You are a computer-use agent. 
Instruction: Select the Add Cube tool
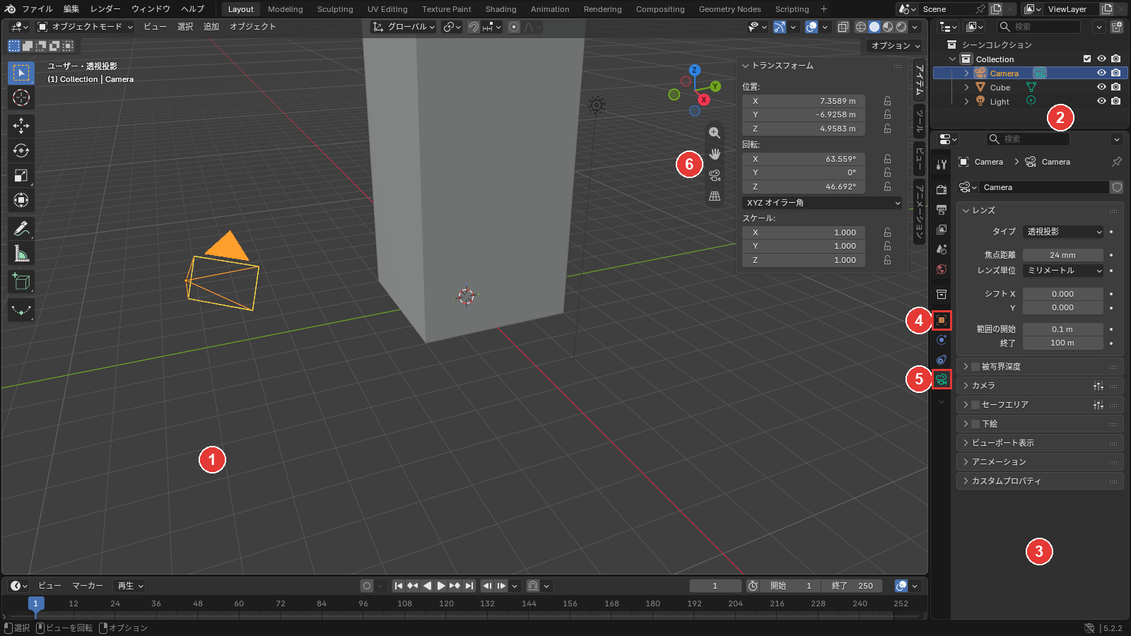pyautogui.click(x=21, y=282)
